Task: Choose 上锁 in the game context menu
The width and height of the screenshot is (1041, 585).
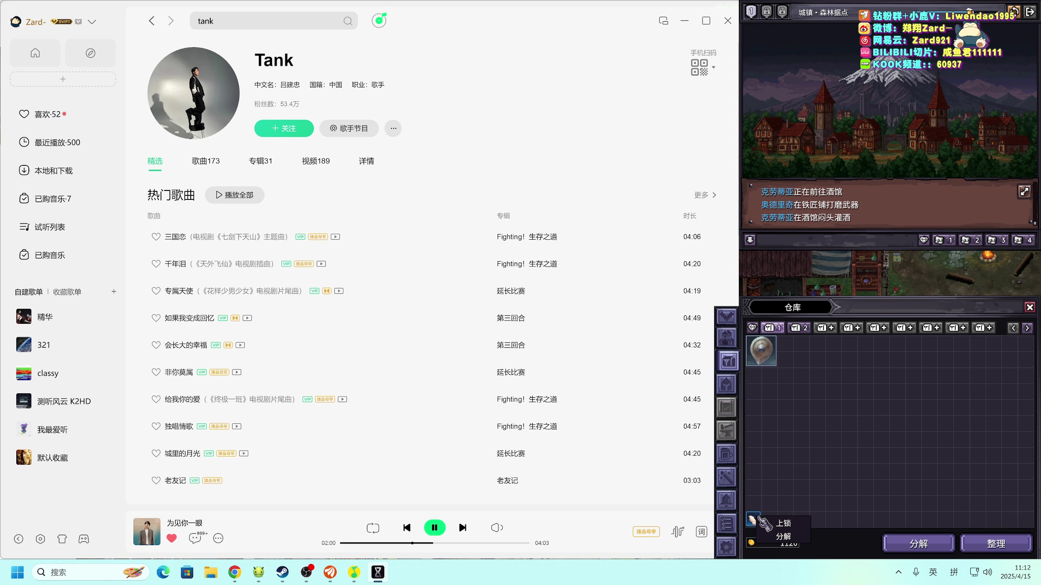Action: (x=784, y=523)
